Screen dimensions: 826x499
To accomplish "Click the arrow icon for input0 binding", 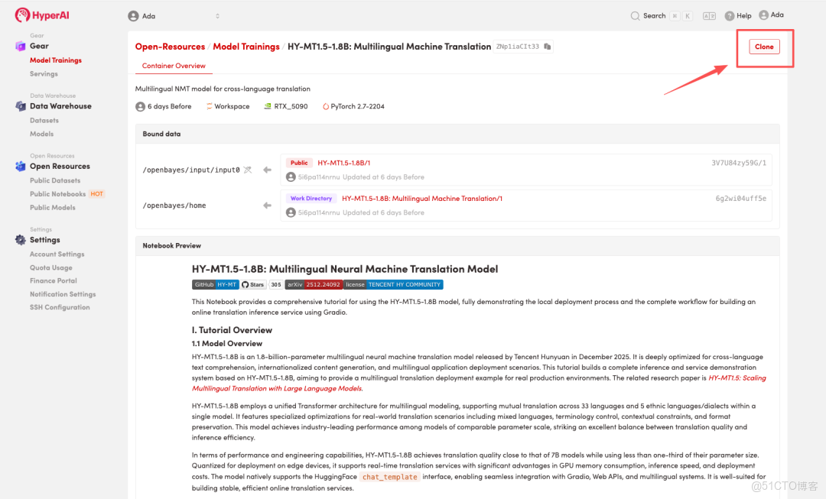I will point(267,170).
